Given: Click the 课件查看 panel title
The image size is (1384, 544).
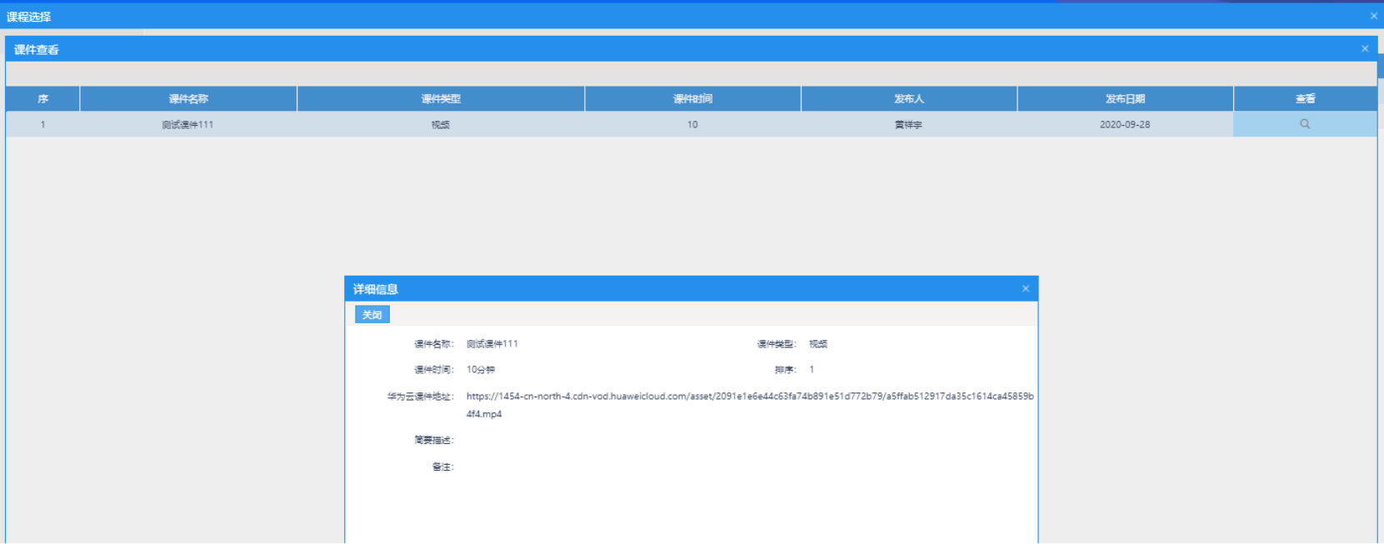Looking at the screenshot, I should pos(37,50).
